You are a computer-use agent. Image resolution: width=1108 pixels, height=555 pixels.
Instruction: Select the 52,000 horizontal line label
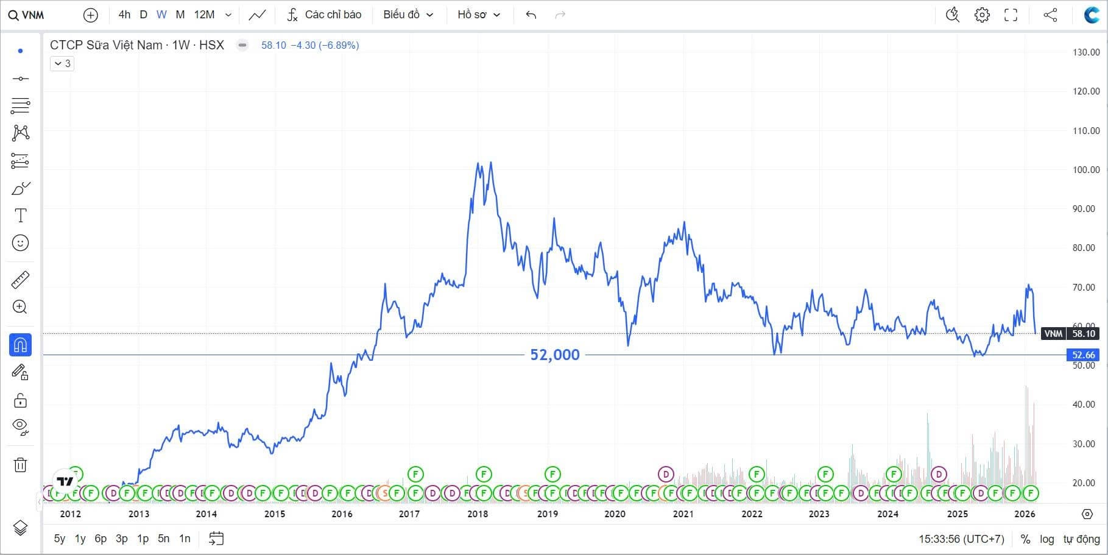[555, 355]
